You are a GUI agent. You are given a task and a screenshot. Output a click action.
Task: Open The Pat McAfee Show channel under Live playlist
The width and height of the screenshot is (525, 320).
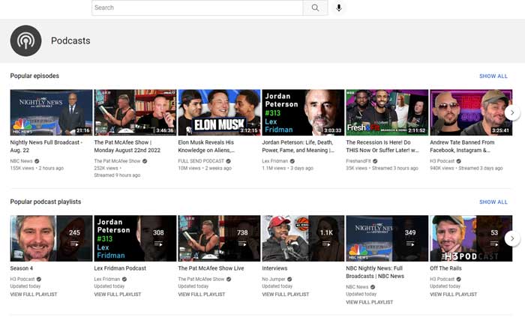[201, 279]
